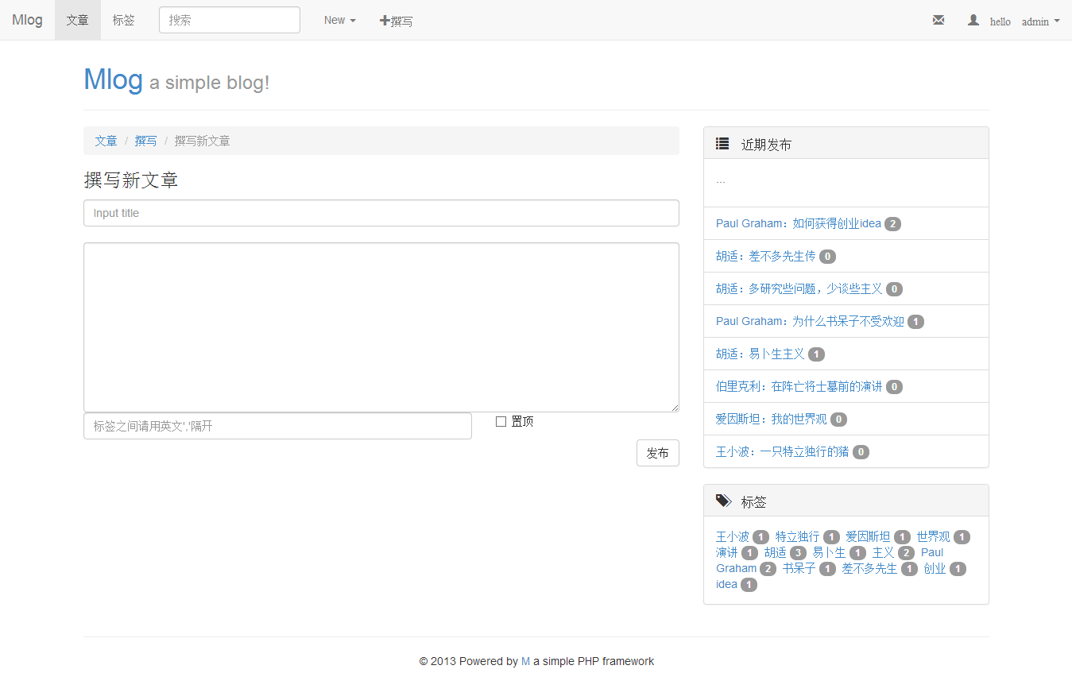The width and height of the screenshot is (1072, 677).
Task: Click the plus 撰写 navbar item
Action: click(x=396, y=21)
